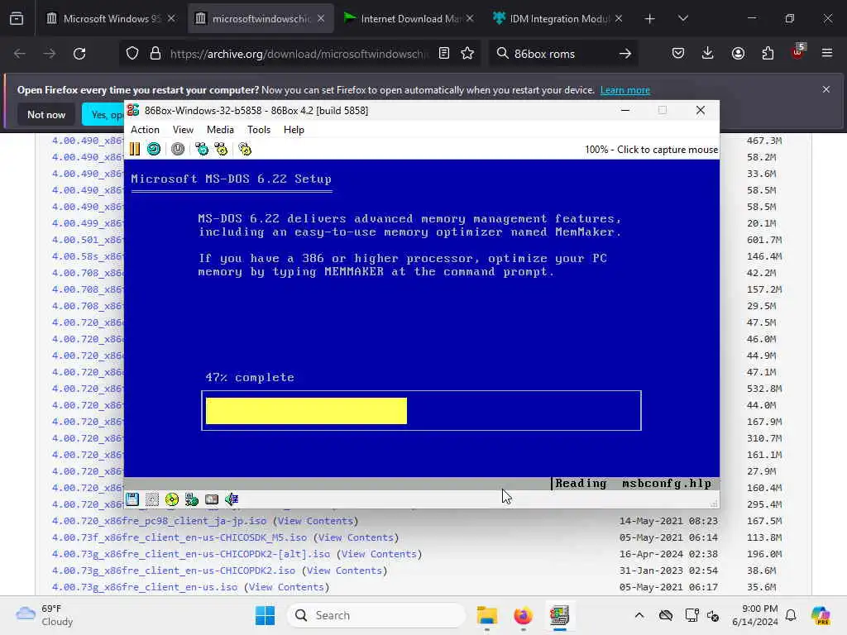Screen dimensions: 847x635
Task: Open File Explorer from the taskbar
Action: (x=486, y=615)
